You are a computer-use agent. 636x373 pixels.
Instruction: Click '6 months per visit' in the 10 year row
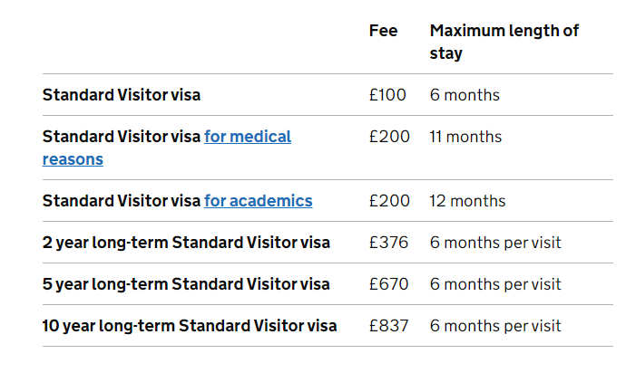click(x=494, y=325)
